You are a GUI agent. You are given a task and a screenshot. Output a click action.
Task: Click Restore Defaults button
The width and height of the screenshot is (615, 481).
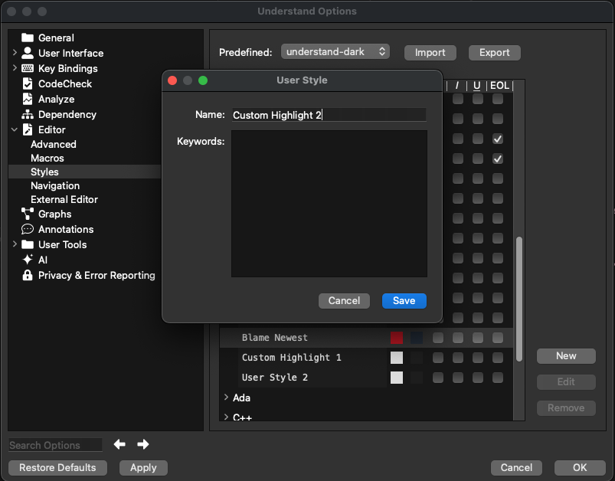pos(57,468)
